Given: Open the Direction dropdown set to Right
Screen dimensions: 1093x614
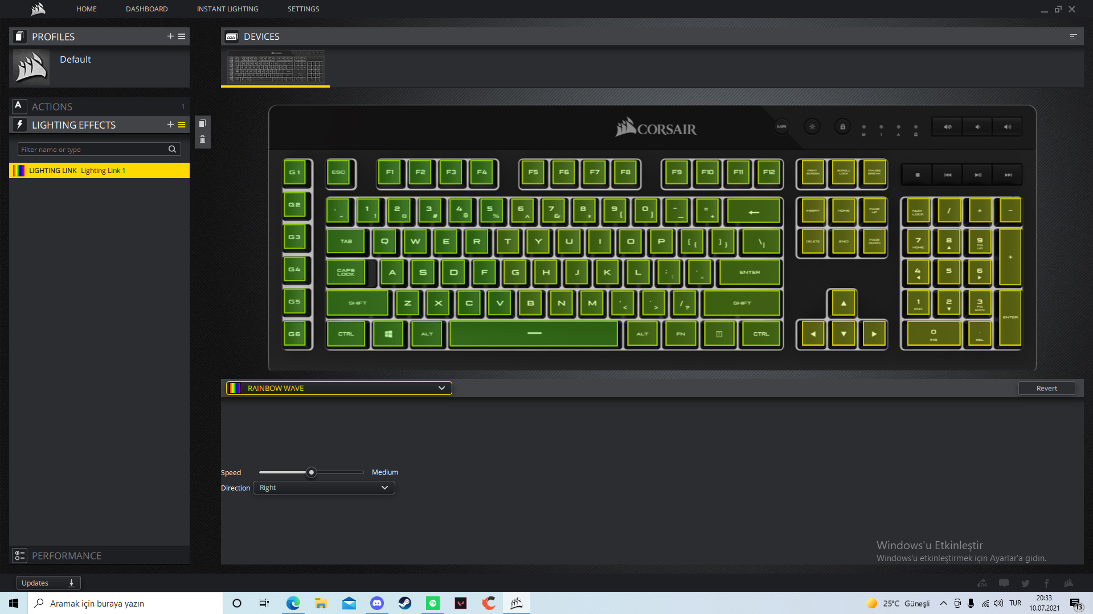Looking at the screenshot, I should 324,488.
